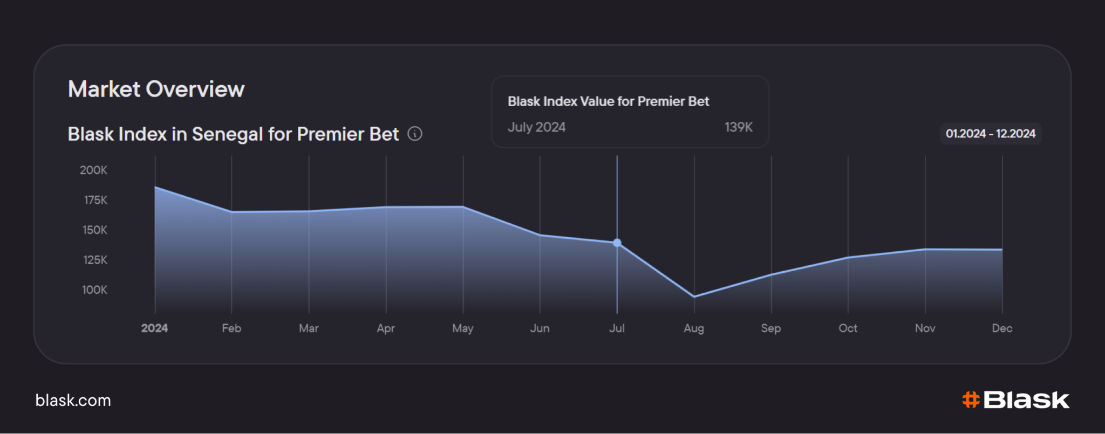This screenshot has height=434, width=1105.
Task: Open the 01.2024 - 12.2024 date range selector
Action: pyautogui.click(x=990, y=134)
